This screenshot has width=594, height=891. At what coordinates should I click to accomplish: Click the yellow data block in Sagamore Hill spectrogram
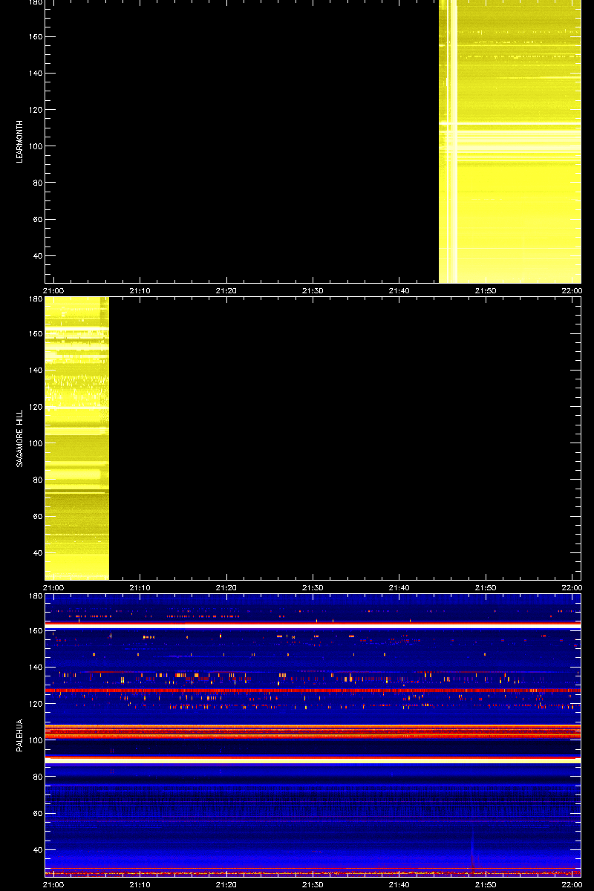[77, 438]
